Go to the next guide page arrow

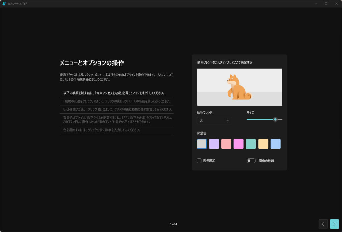[x=334, y=224]
